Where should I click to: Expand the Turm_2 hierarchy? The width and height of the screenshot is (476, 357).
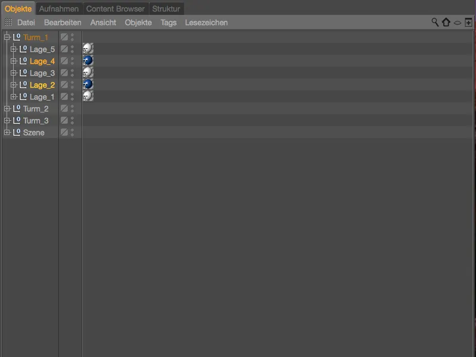click(x=7, y=109)
